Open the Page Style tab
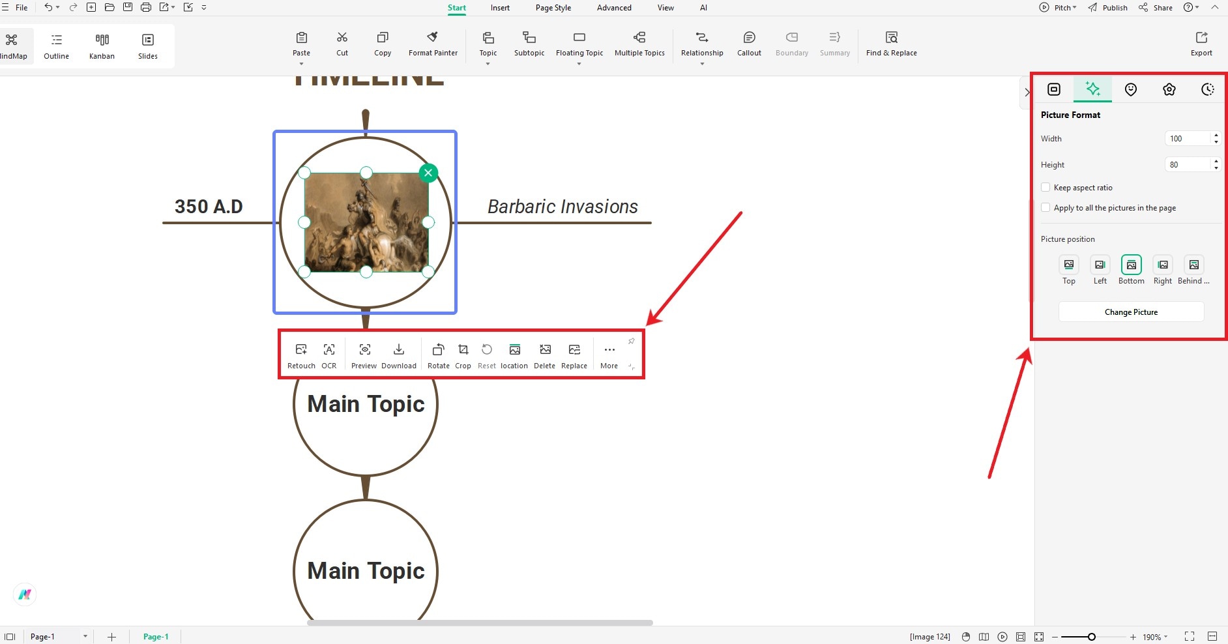The width and height of the screenshot is (1228, 644). click(553, 8)
